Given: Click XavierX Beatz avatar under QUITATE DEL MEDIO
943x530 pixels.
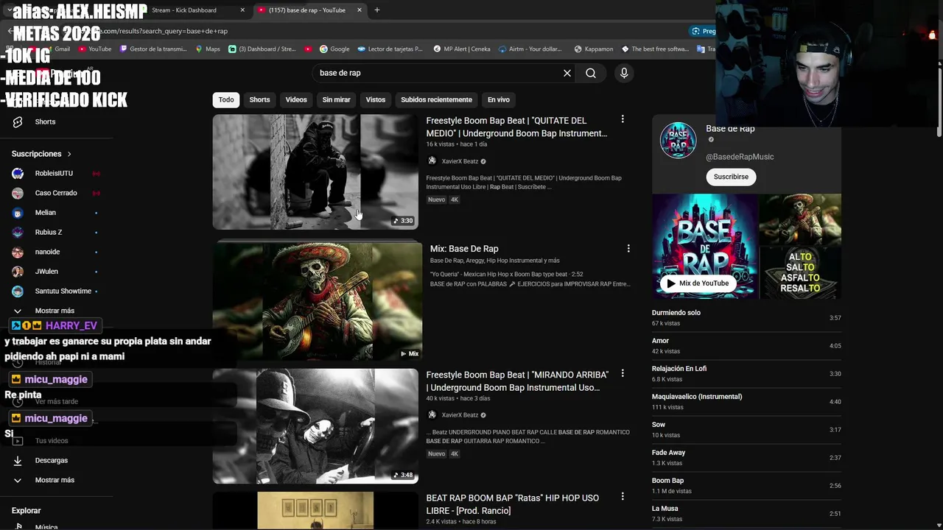Looking at the screenshot, I should pyautogui.click(x=432, y=161).
